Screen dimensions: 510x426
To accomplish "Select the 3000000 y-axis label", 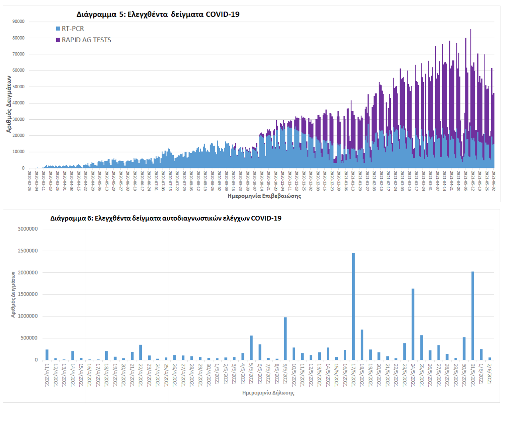I will point(27,229).
